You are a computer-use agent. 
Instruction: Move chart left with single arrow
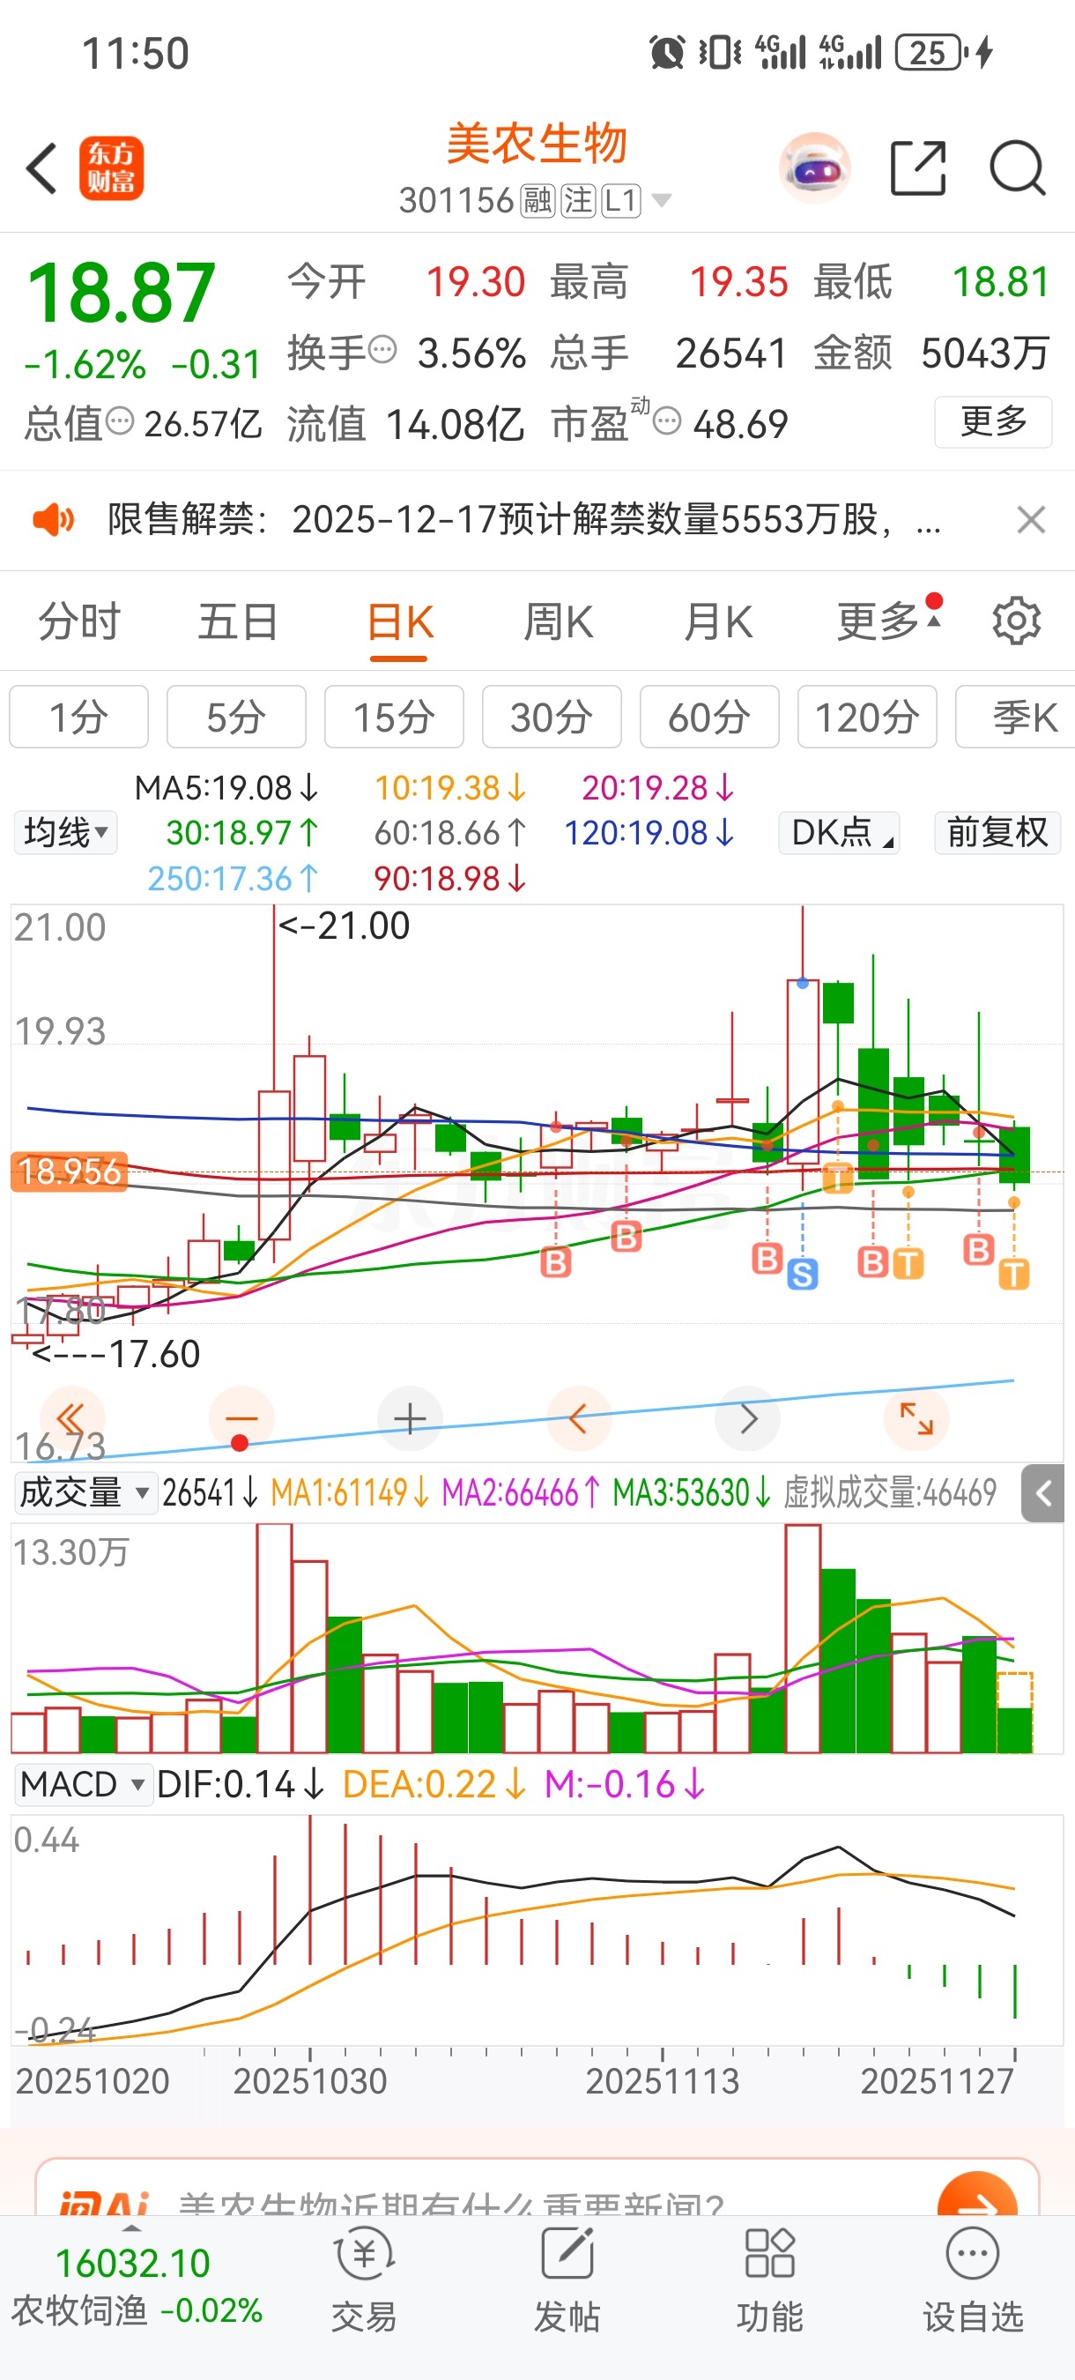579,1418
